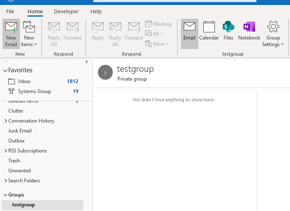Image resolution: width=290 pixels, height=211 pixels.
Task: Switch to the Developer tab
Action: [66, 12]
